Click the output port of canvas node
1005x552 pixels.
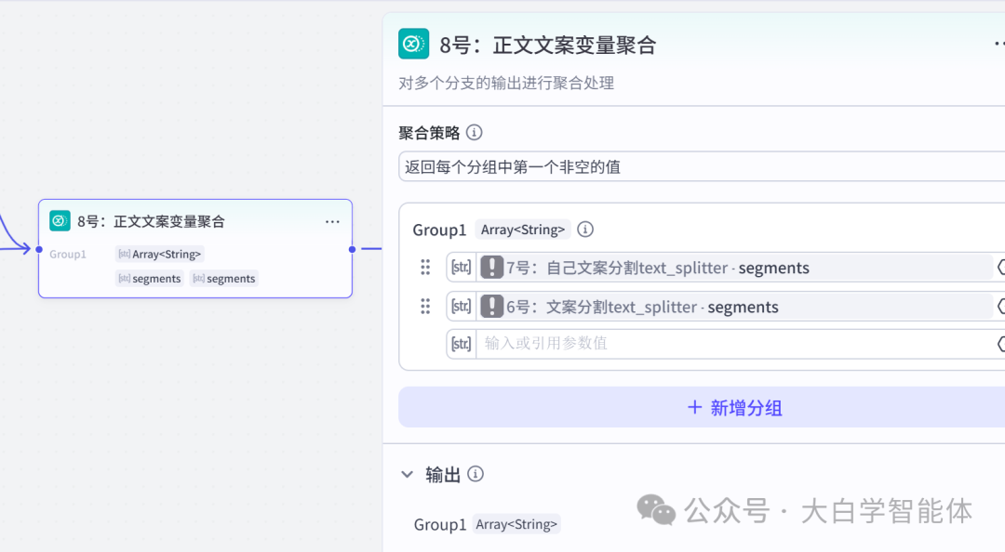click(352, 249)
